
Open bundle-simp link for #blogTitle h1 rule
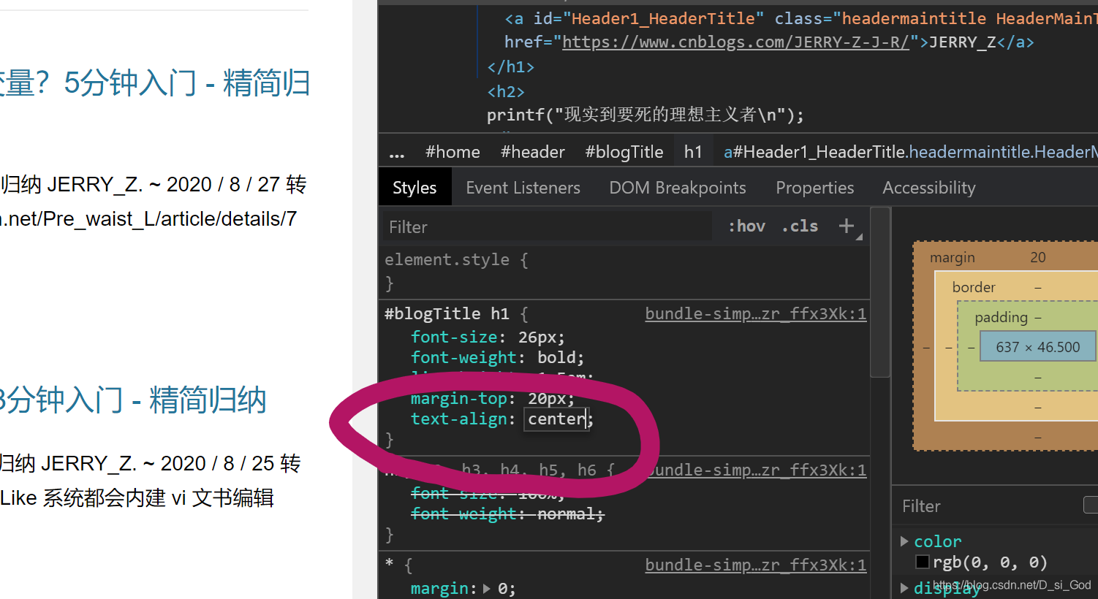click(756, 314)
